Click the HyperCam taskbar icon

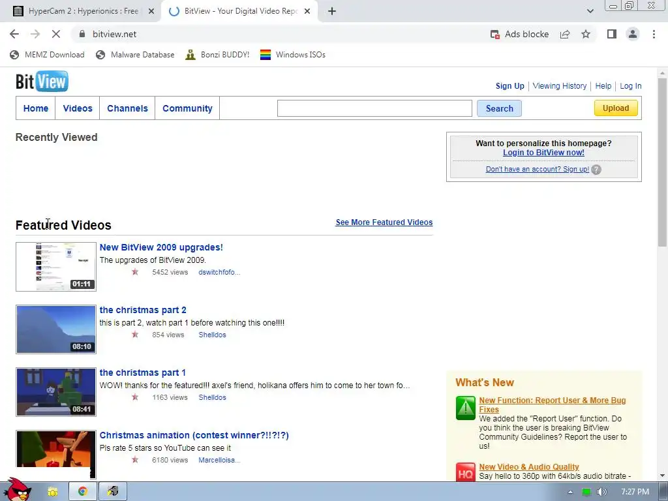pyautogui.click(x=112, y=492)
